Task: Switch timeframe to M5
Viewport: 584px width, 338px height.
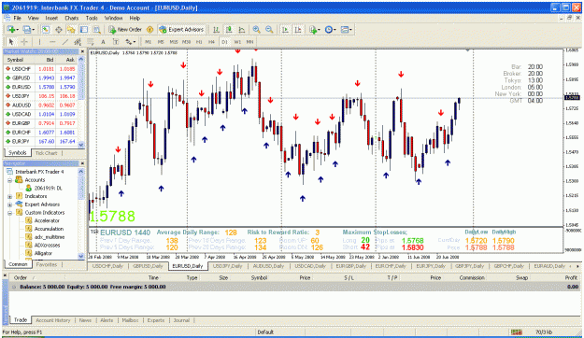Action: pyautogui.click(x=161, y=42)
